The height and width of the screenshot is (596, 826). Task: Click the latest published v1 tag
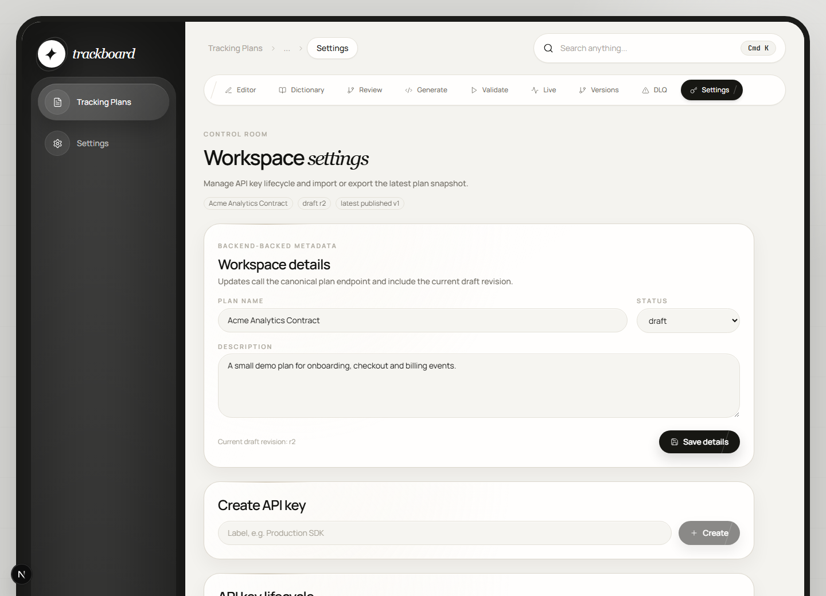point(370,203)
